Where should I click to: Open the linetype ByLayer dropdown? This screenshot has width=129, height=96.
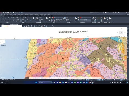tap(85, 21)
